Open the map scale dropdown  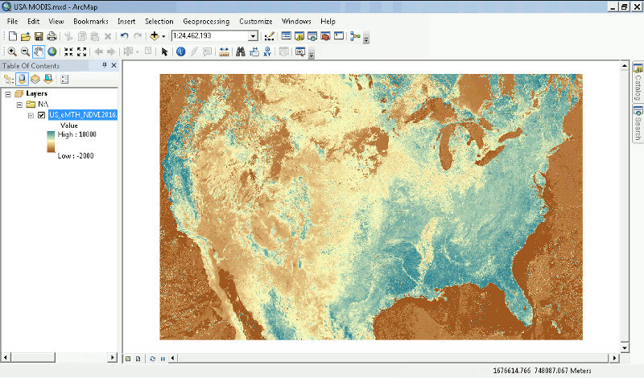253,36
